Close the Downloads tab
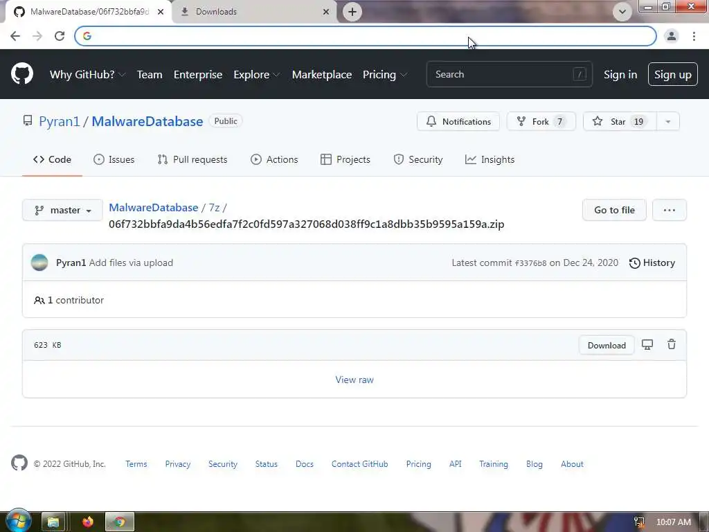Image resolution: width=709 pixels, height=532 pixels. coord(326,12)
